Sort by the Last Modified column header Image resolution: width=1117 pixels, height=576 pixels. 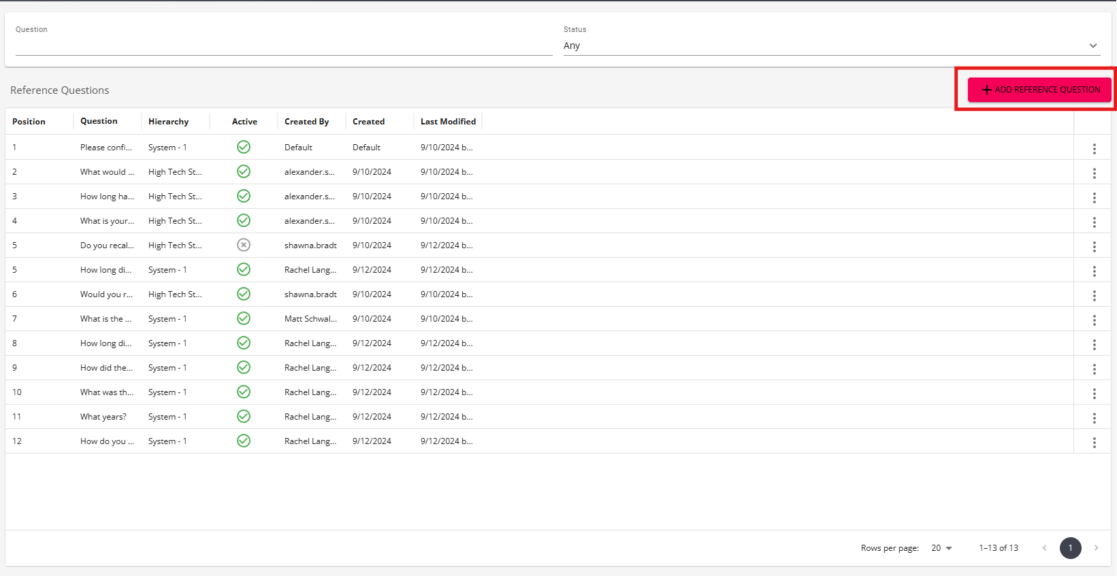point(448,121)
